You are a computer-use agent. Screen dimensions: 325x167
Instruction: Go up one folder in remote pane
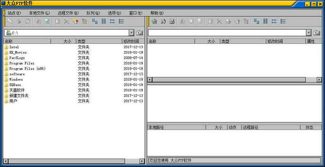(317, 33)
